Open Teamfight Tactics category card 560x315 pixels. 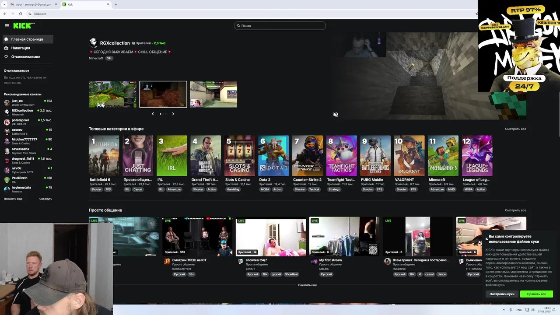tap(341, 156)
